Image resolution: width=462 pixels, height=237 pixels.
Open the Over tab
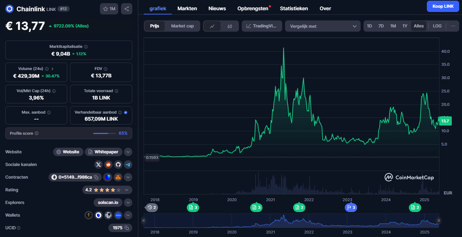[325, 8]
